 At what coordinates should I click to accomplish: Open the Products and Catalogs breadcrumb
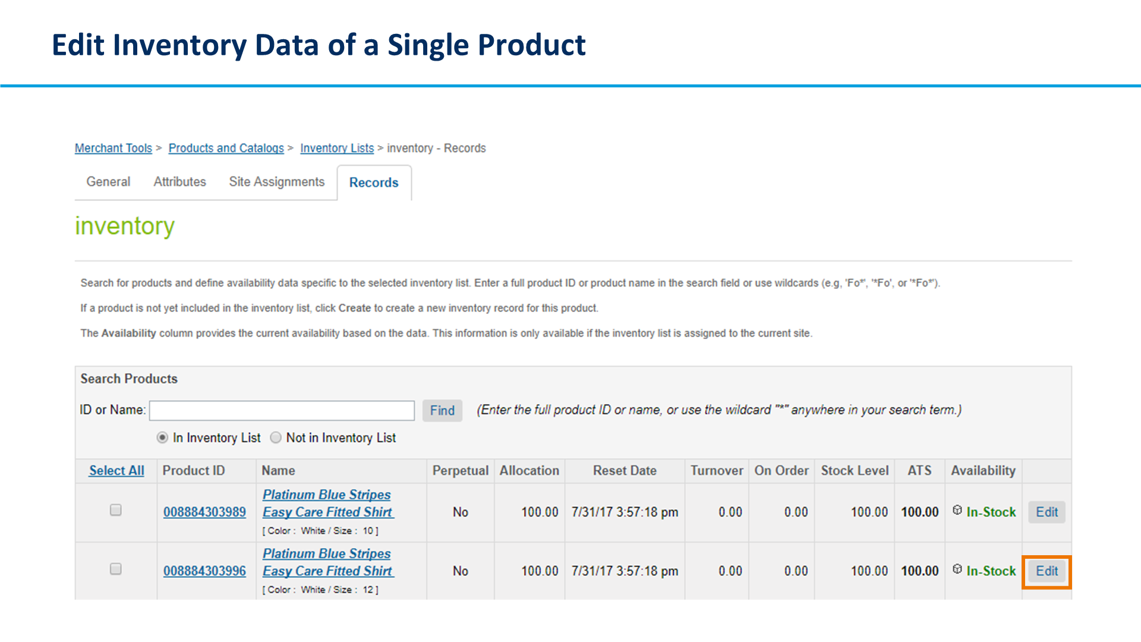coord(226,148)
